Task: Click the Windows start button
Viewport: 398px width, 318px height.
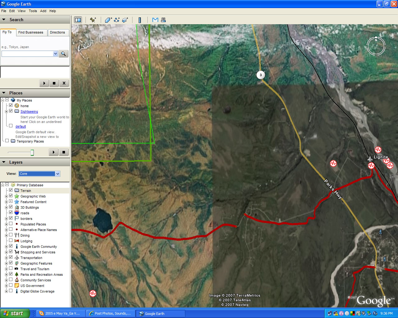Action: 14,313
